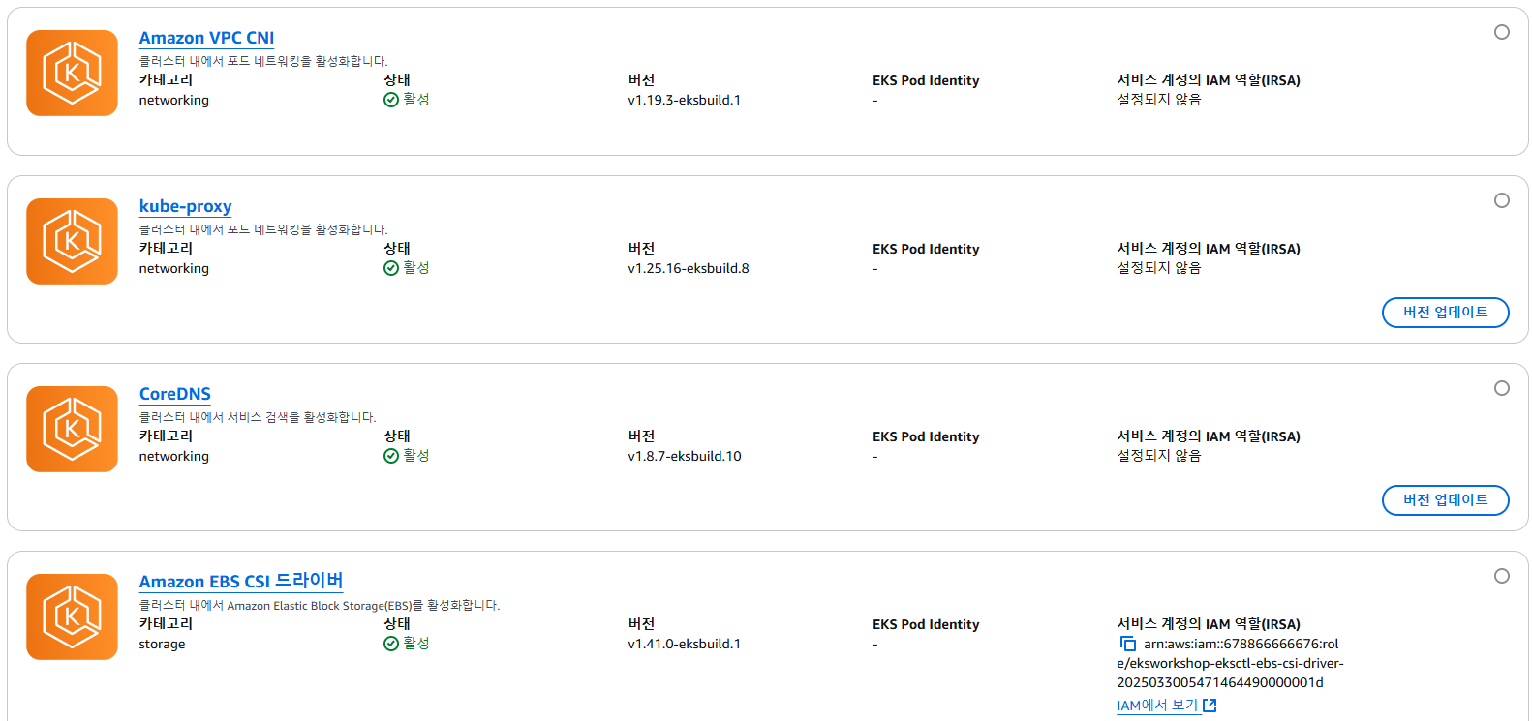Click the kube-proxy add-on icon
The image size is (1532, 721).
[x=72, y=241]
